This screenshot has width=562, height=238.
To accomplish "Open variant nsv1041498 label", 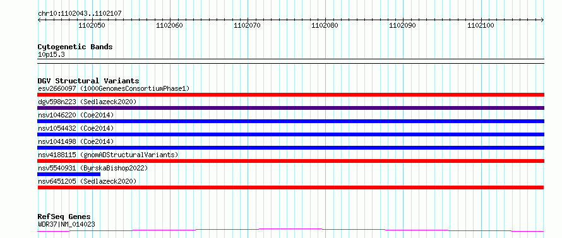I will coord(76,141).
